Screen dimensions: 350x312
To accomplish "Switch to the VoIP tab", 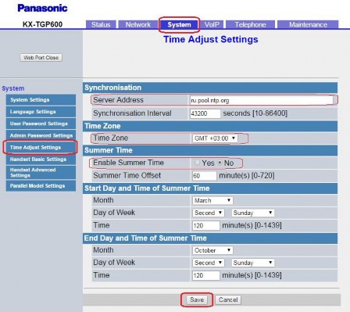I will 212,24.
